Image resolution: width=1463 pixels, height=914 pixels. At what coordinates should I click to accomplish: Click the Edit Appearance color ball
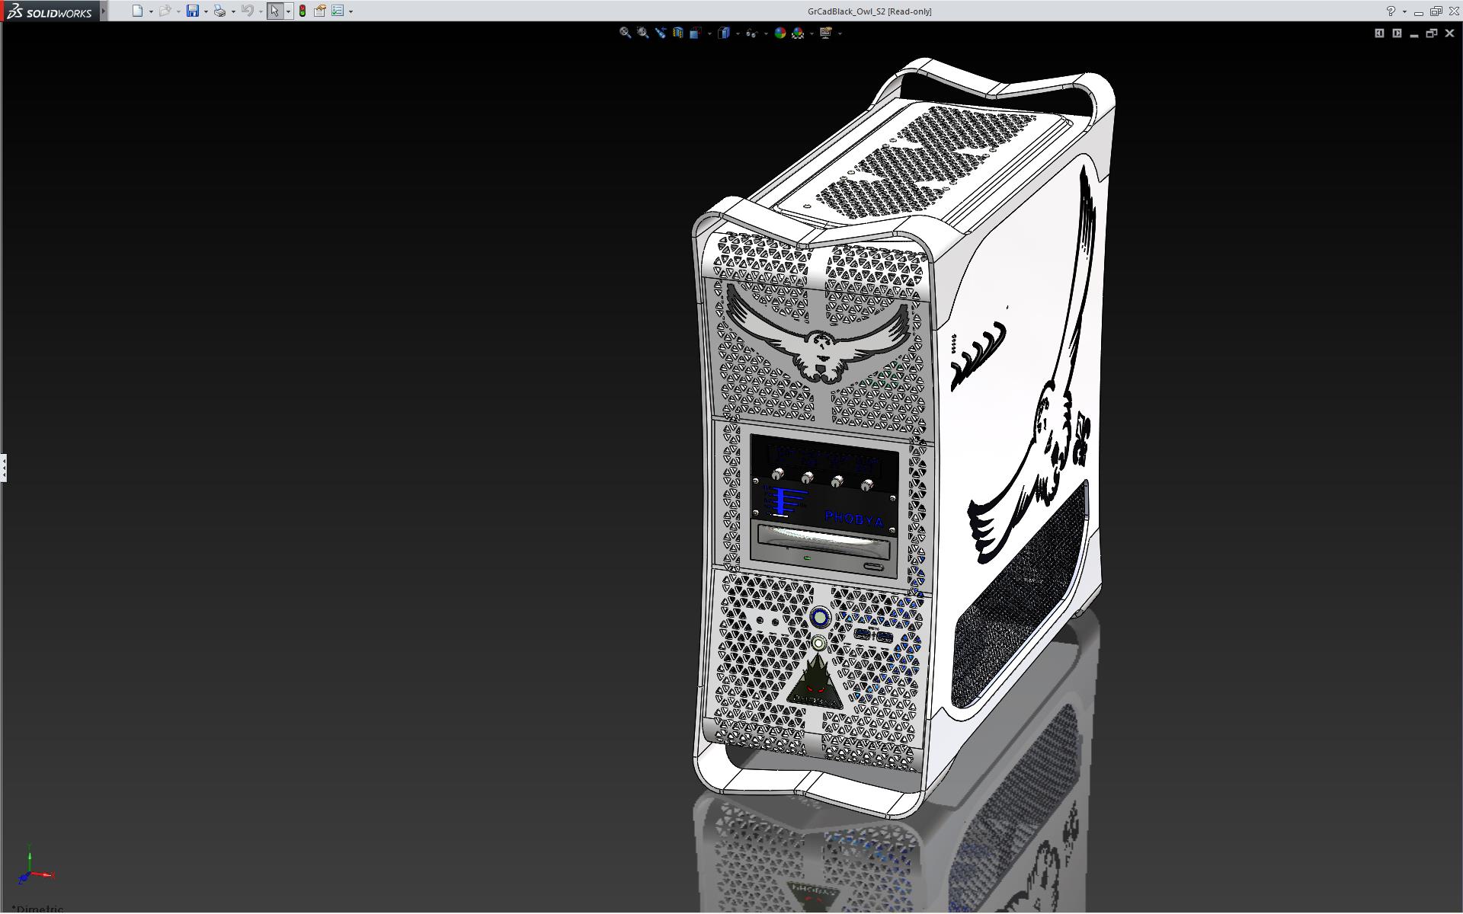pos(780,33)
